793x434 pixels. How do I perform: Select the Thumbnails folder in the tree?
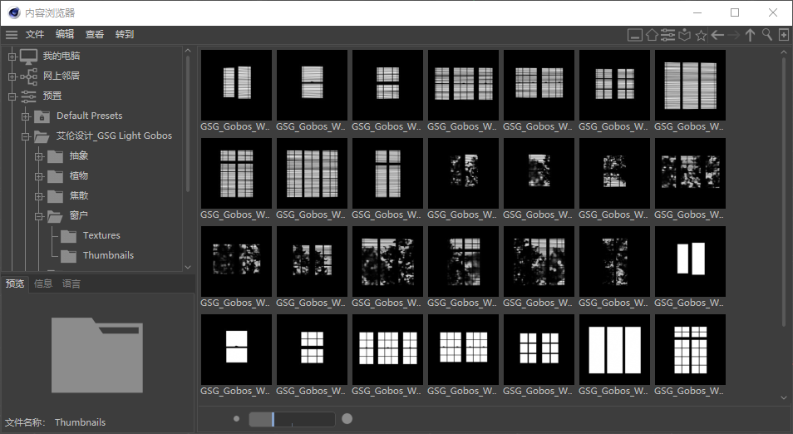click(108, 255)
